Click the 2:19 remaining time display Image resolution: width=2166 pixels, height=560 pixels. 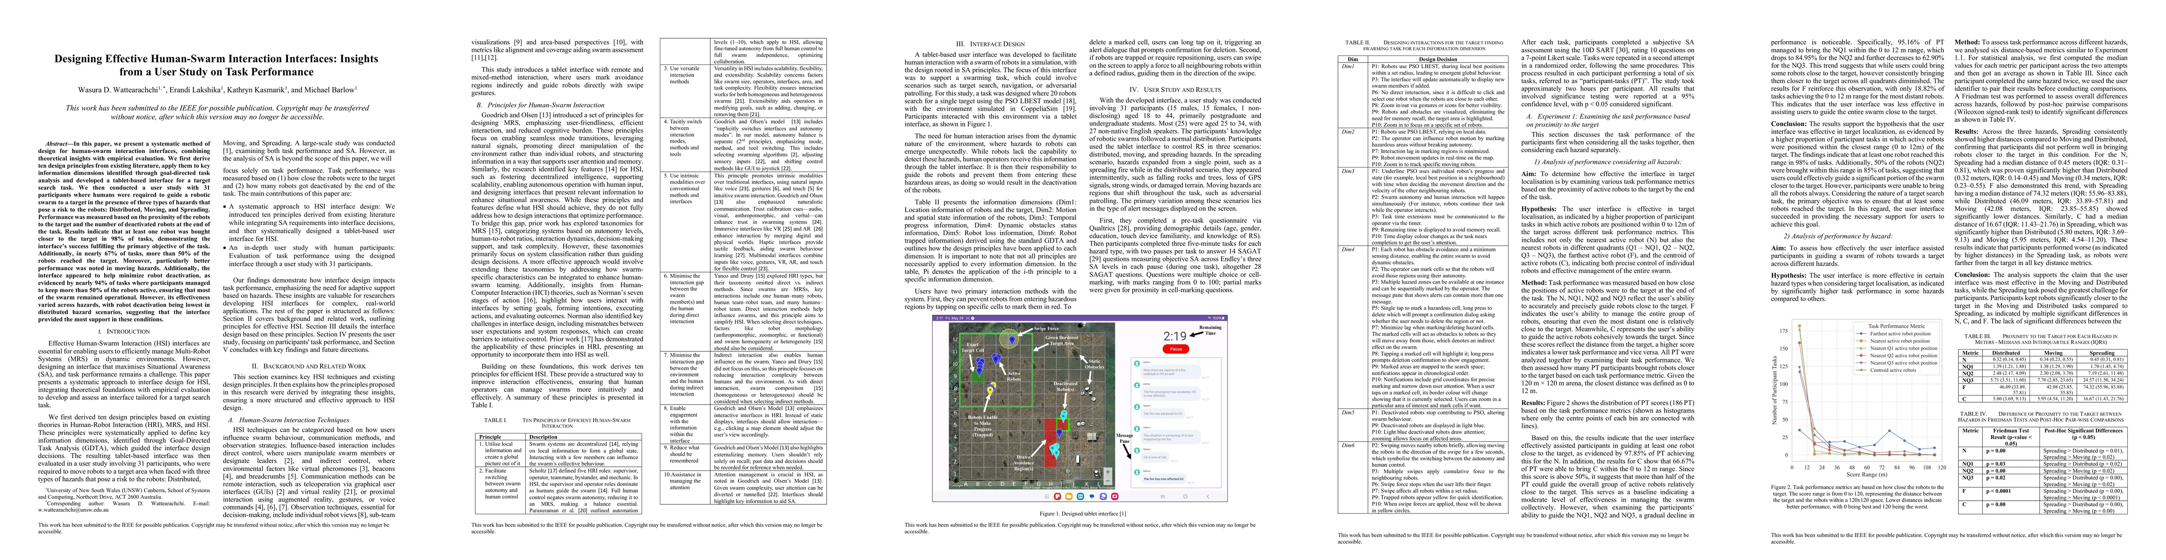[x=1175, y=336]
